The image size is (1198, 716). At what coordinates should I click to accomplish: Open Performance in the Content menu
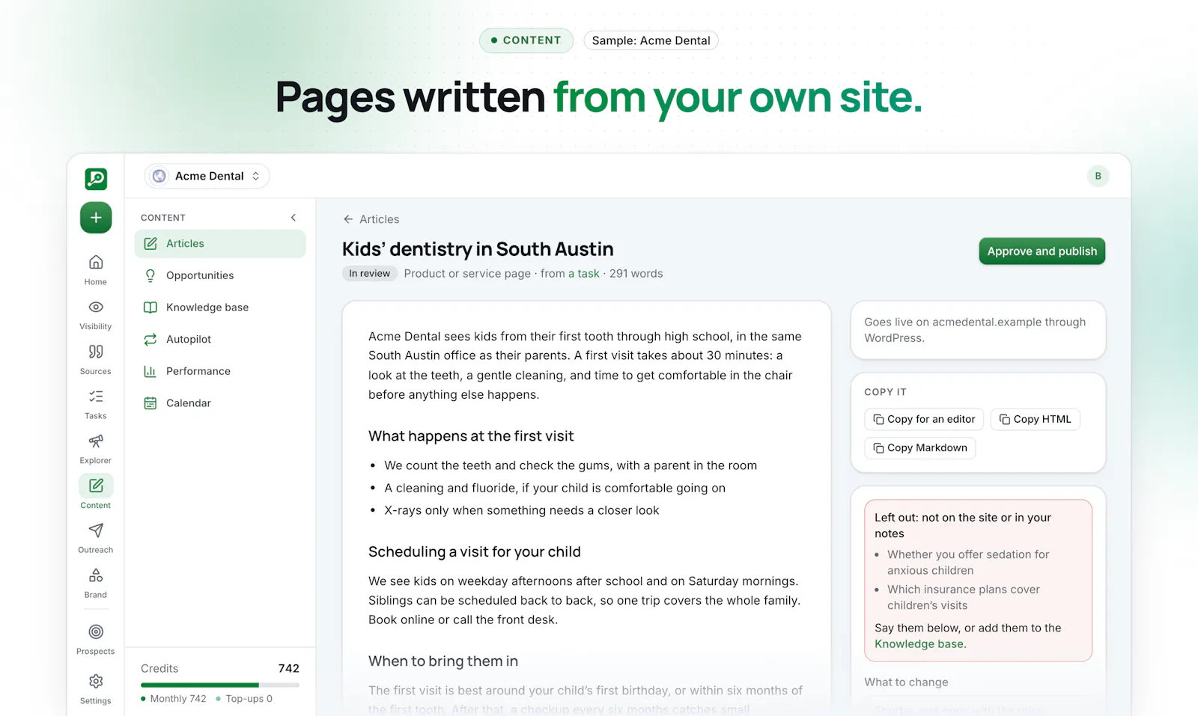[x=220, y=371]
